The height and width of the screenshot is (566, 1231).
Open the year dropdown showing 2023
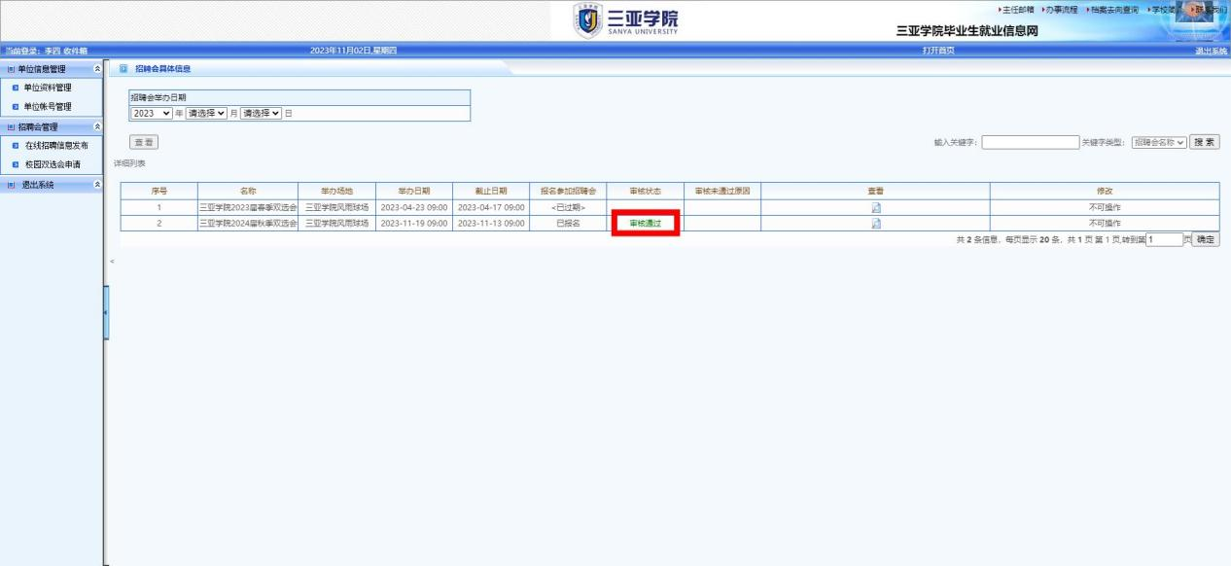[152, 113]
